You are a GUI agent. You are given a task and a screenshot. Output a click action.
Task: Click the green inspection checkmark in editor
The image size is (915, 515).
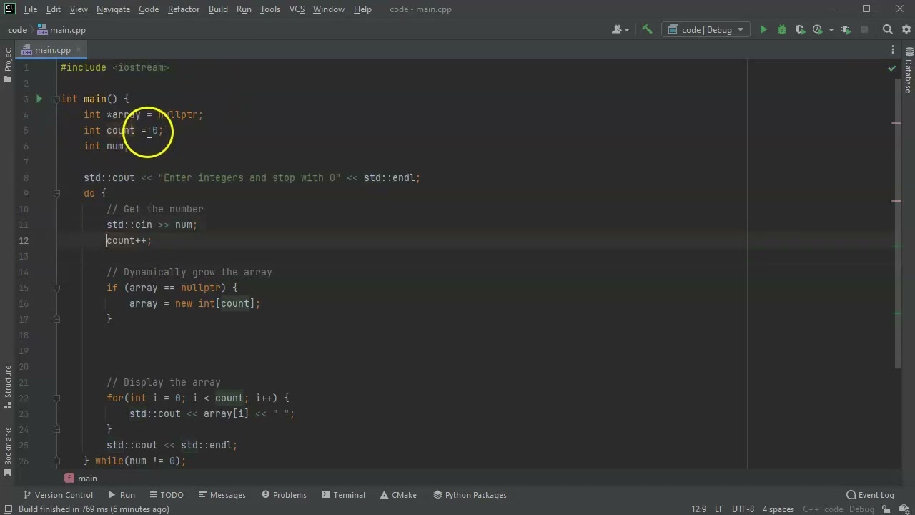[891, 68]
